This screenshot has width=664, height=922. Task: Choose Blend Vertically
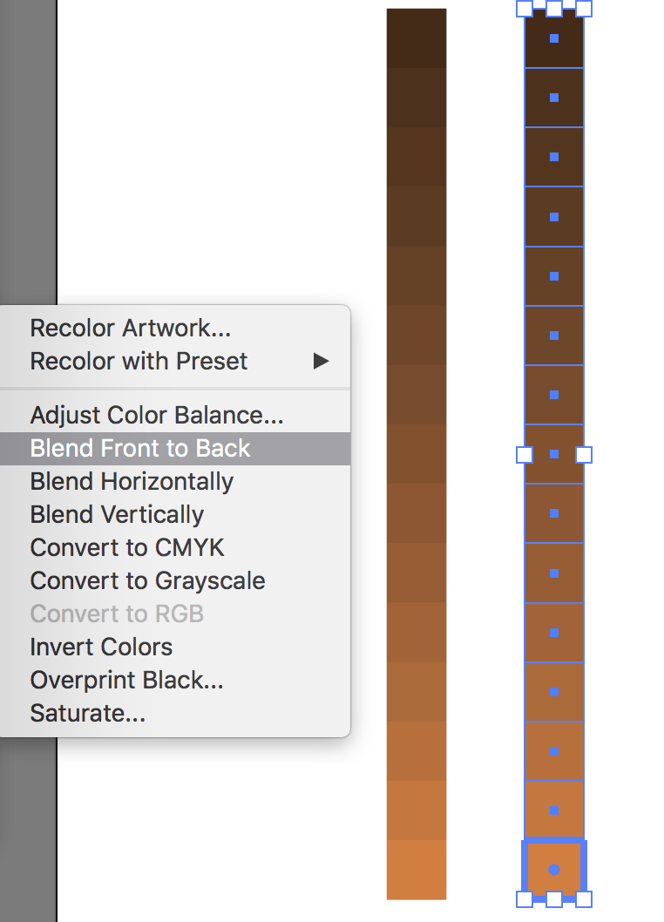pyautogui.click(x=117, y=514)
